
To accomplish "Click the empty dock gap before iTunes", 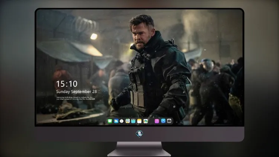I will 151,121.
